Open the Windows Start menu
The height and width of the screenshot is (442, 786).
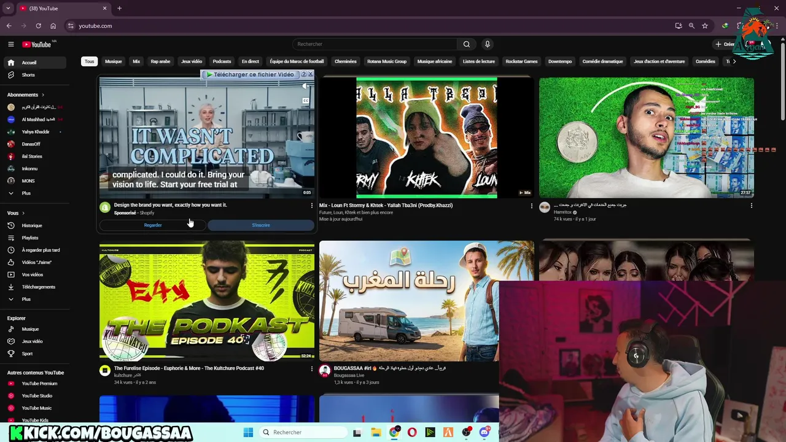coord(248,432)
